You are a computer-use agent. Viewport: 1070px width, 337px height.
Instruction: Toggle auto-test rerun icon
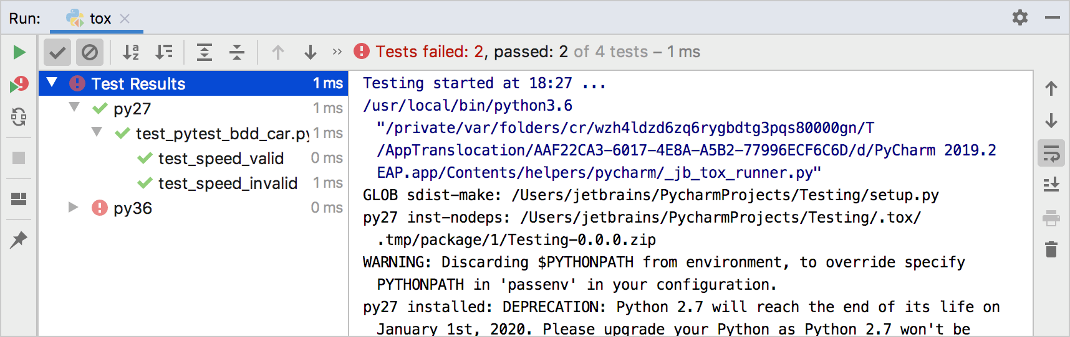[19, 117]
